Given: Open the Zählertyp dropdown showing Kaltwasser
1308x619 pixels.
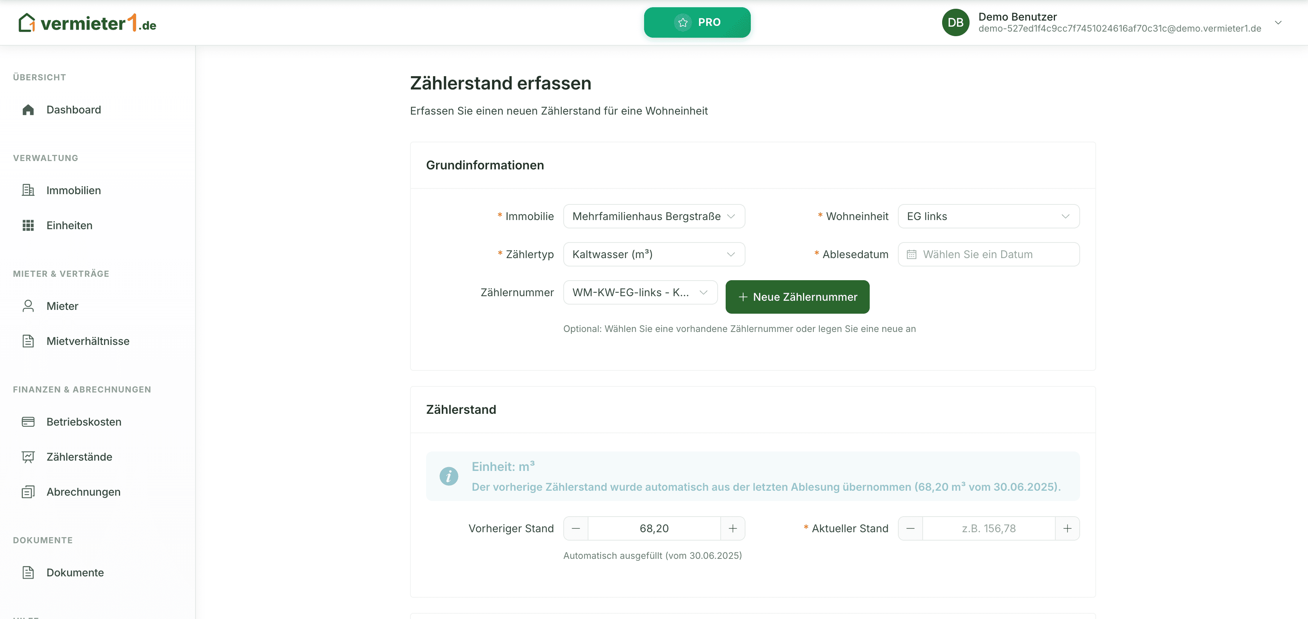Looking at the screenshot, I should pos(654,254).
